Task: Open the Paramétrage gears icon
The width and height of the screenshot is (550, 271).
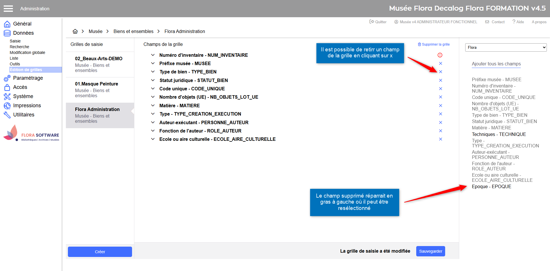Action: tap(7, 78)
